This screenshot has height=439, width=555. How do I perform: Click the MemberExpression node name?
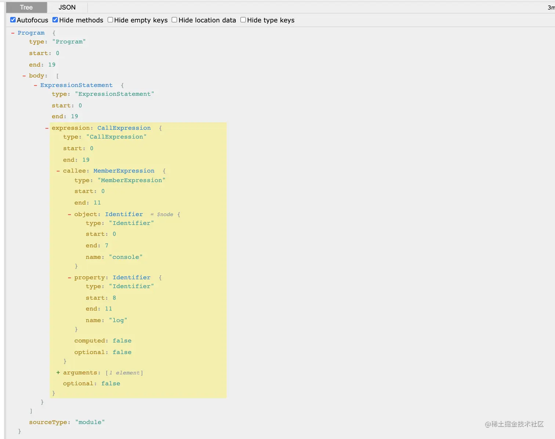pos(124,171)
